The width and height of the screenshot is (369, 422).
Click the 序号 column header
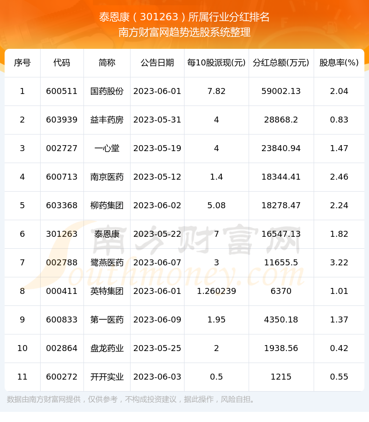(22, 63)
